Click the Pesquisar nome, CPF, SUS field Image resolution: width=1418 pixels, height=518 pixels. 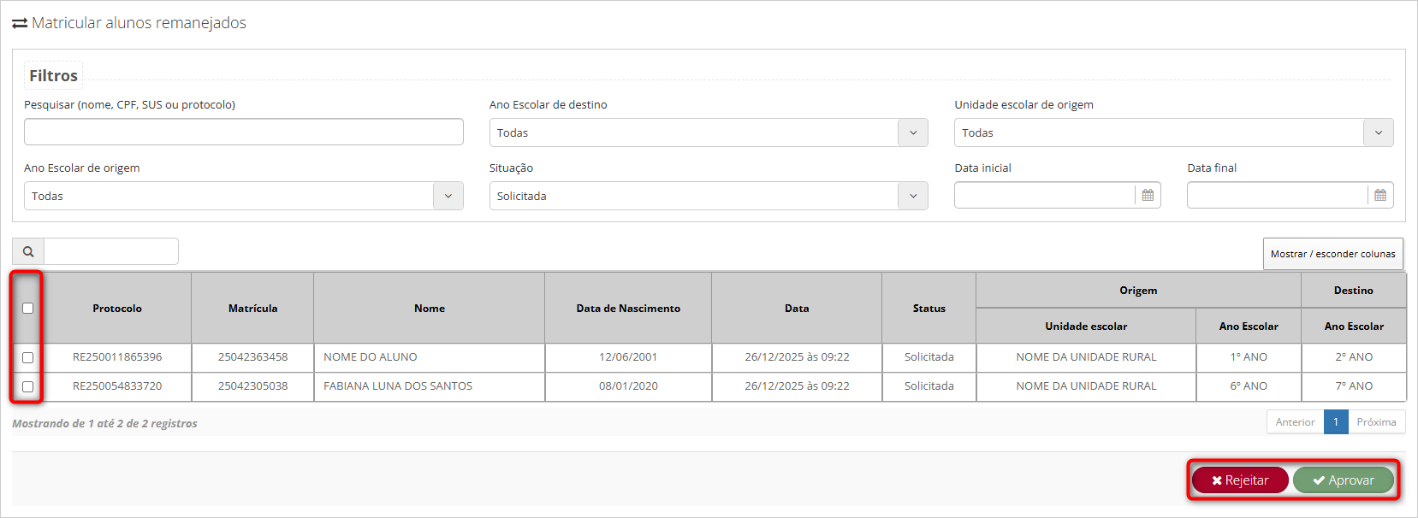coord(244,132)
